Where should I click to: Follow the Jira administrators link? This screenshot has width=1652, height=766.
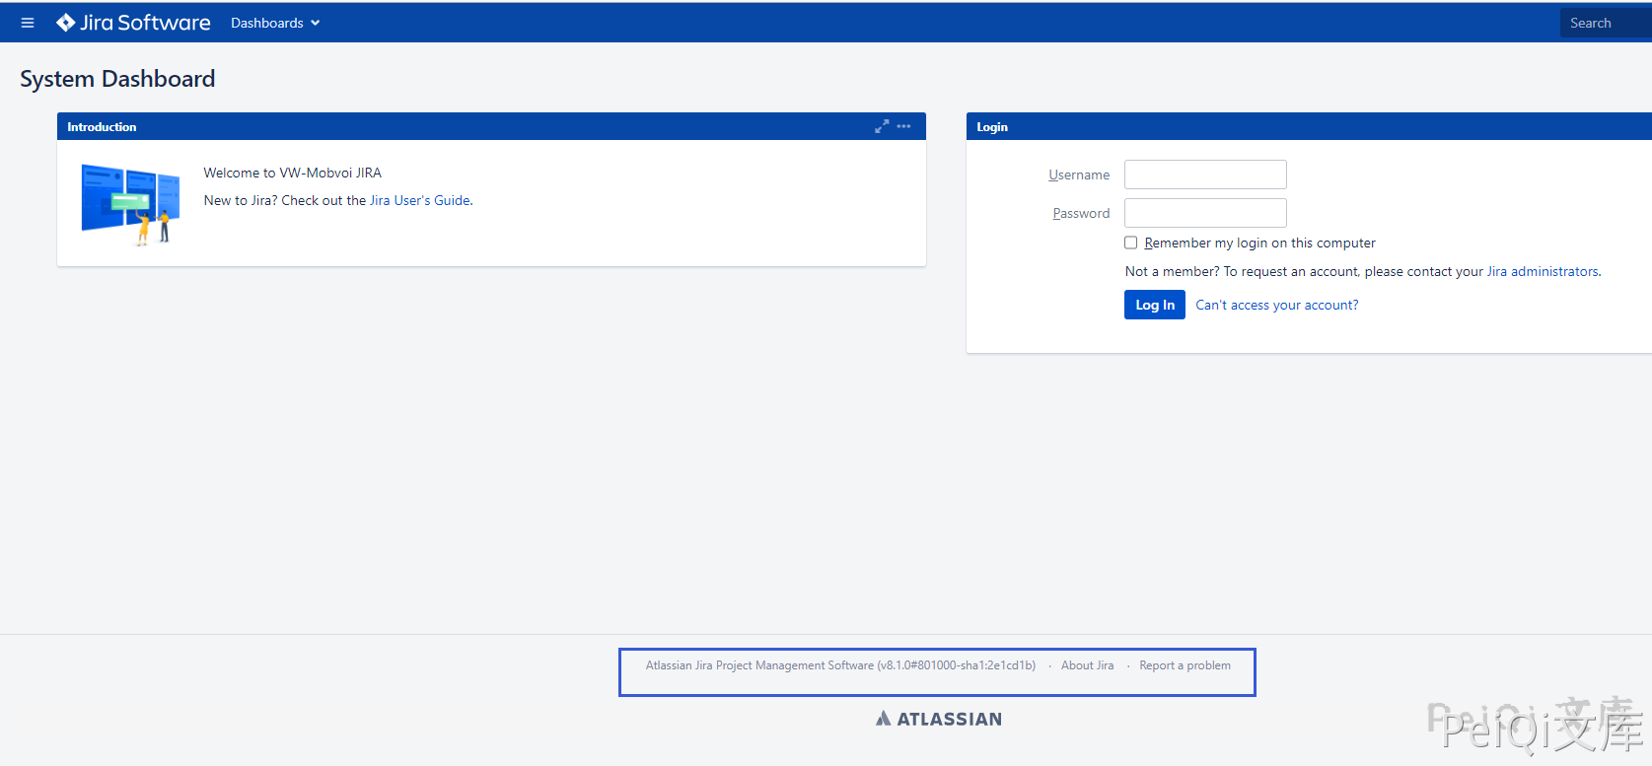point(1543,271)
